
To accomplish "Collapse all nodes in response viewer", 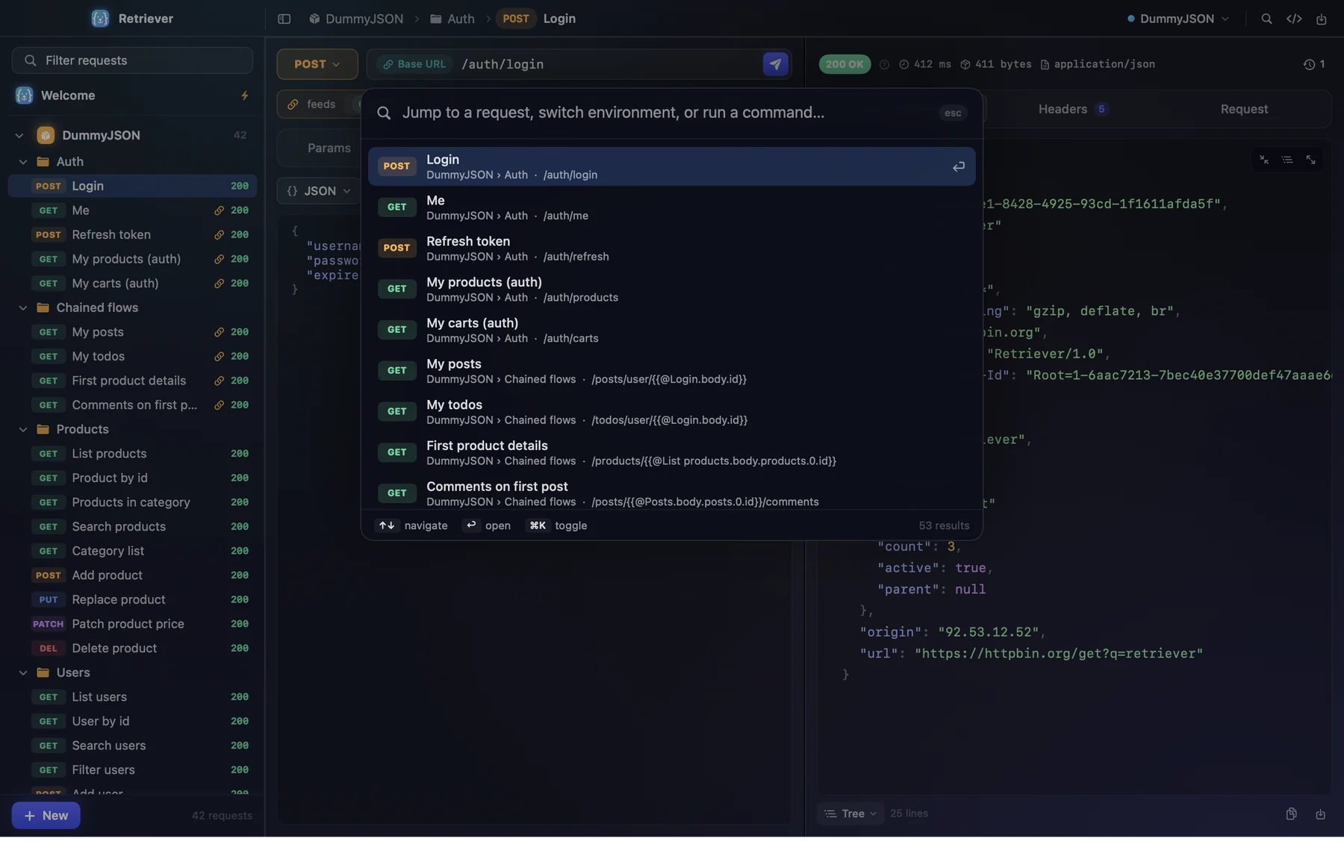I will (1263, 160).
